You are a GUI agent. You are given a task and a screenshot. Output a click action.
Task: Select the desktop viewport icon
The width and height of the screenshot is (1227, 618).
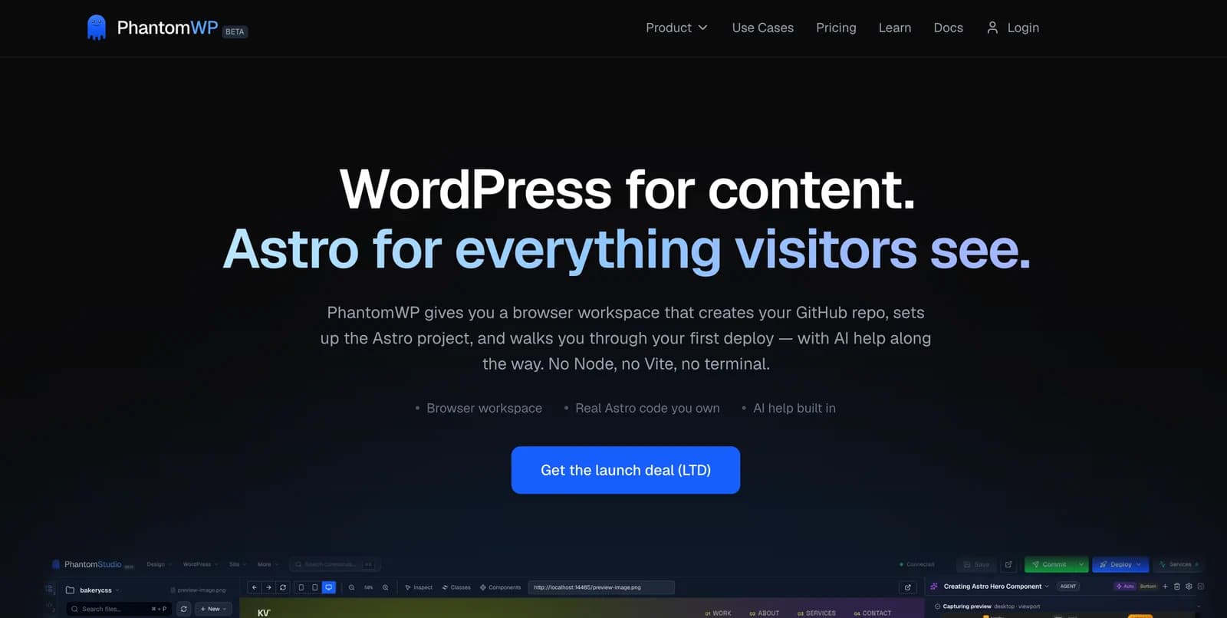(329, 587)
